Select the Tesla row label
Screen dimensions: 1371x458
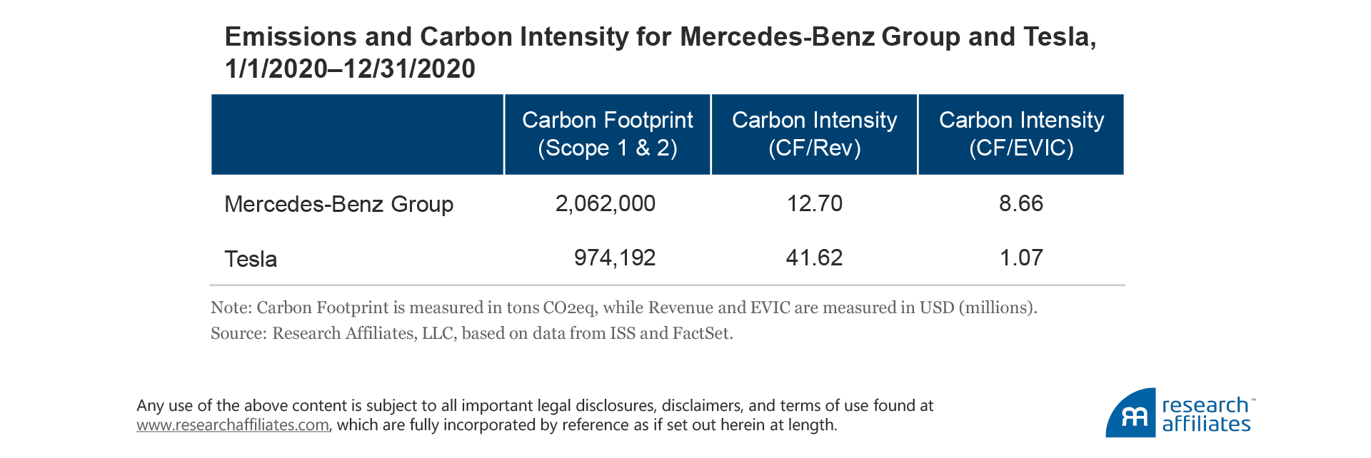tap(251, 258)
